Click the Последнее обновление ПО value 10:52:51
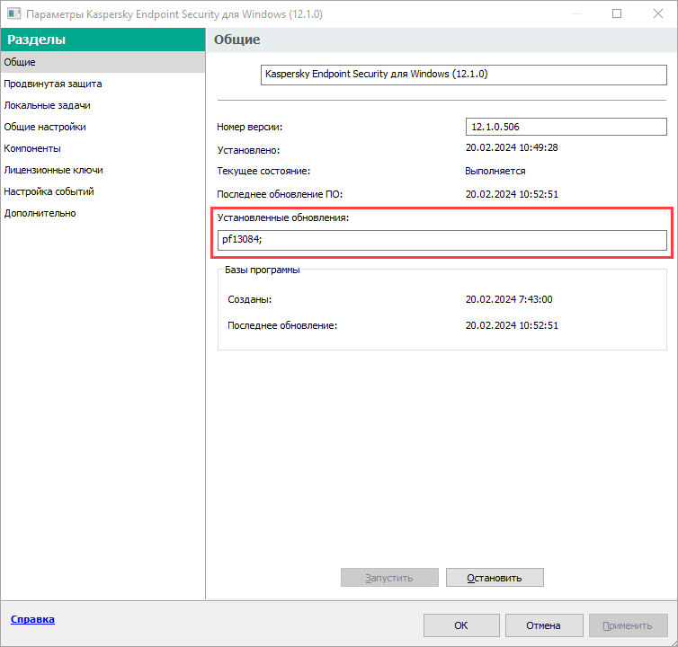 click(x=512, y=194)
